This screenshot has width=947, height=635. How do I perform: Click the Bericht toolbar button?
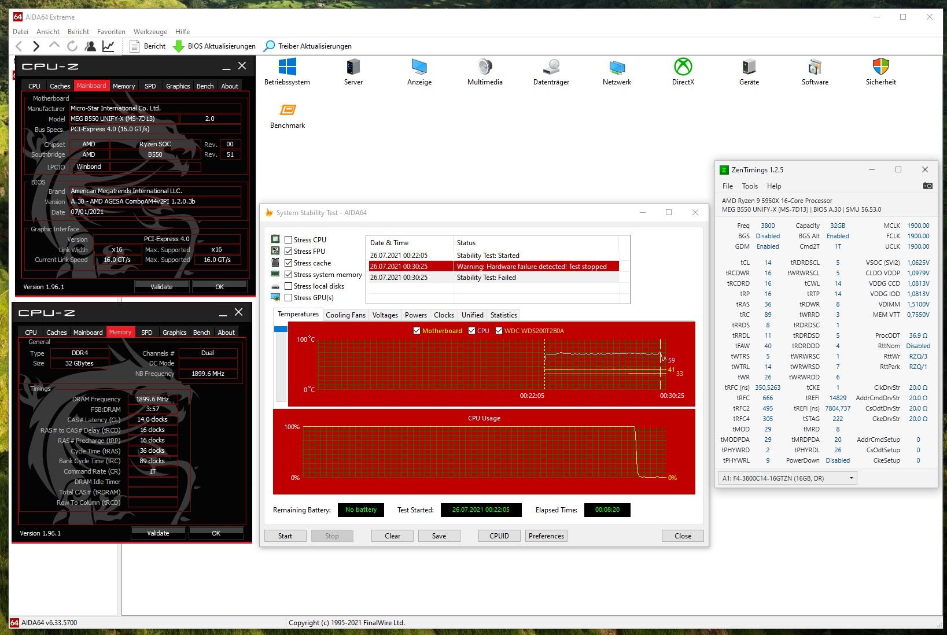coord(148,46)
